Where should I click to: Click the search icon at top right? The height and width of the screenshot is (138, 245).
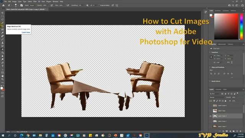pyautogui.click(x=233, y=5)
